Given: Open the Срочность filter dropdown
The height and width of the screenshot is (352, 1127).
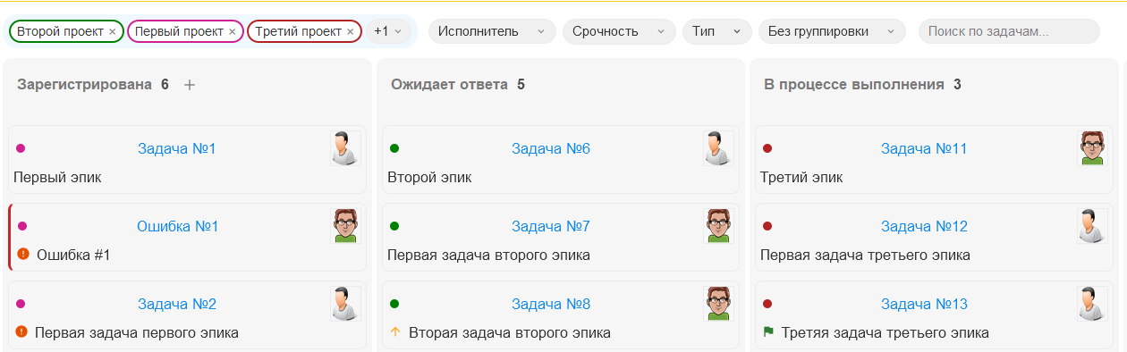Looking at the screenshot, I should click(x=618, y=31).
